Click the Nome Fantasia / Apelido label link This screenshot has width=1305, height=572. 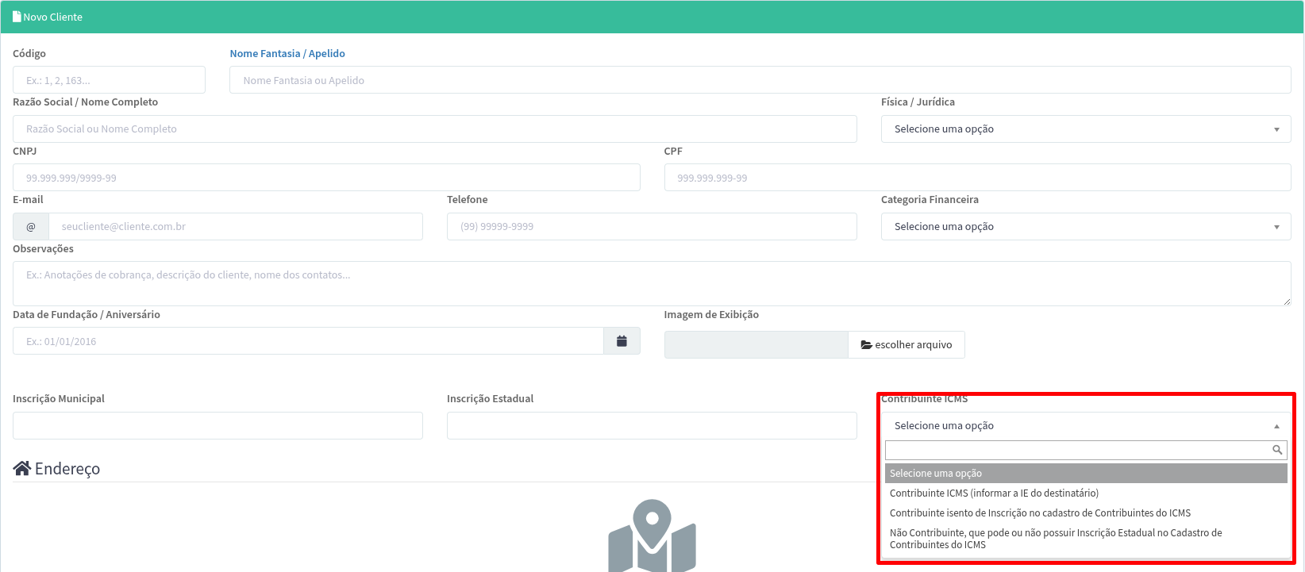pos(287,54)
